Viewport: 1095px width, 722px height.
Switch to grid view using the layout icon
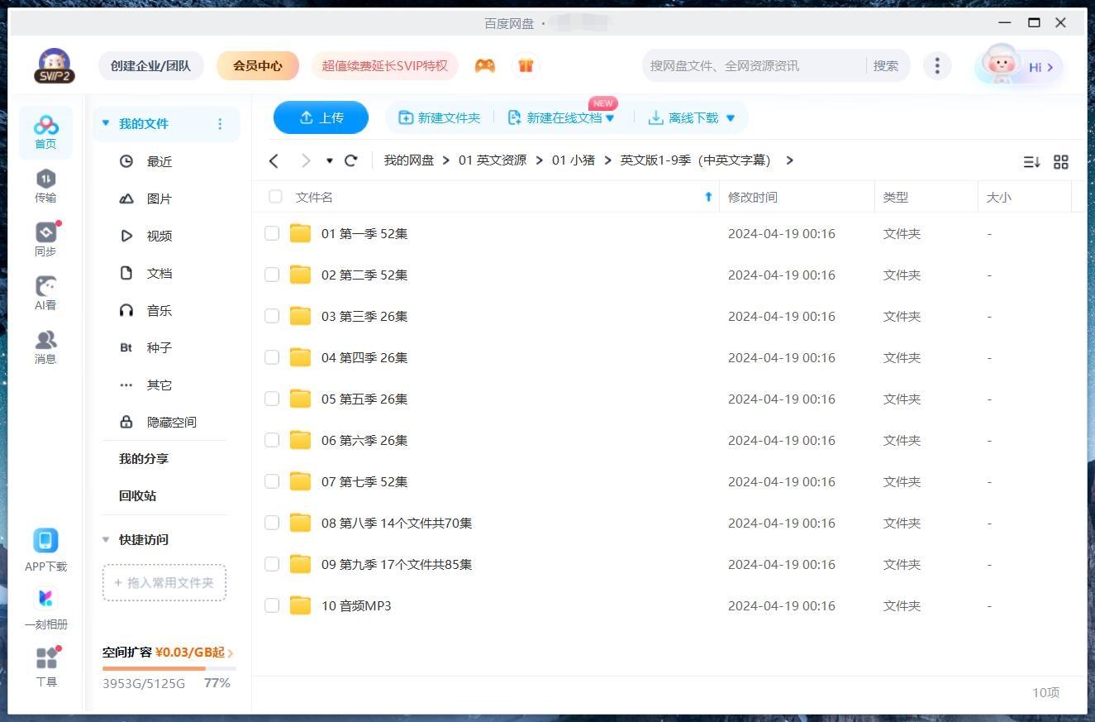(x=1061, y=162)
